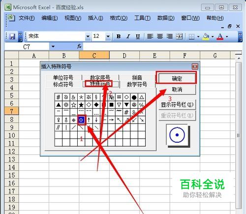Select the hollow diamond ◇ symbol

tap(89, 105)
